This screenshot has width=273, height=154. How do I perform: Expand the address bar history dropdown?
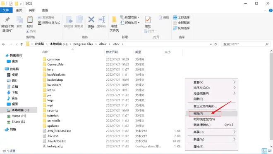(211, 44)
